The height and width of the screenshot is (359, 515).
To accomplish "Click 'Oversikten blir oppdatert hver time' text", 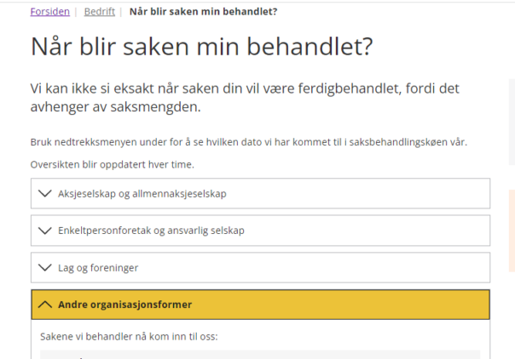I will pos(113,164).
